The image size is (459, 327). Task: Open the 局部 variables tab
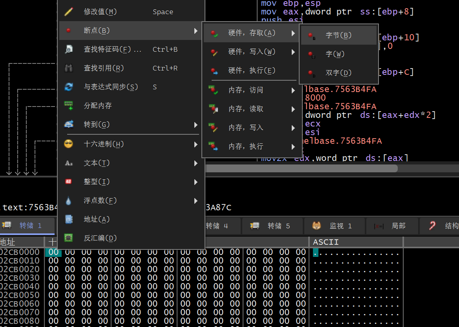(x=392, y=226)
